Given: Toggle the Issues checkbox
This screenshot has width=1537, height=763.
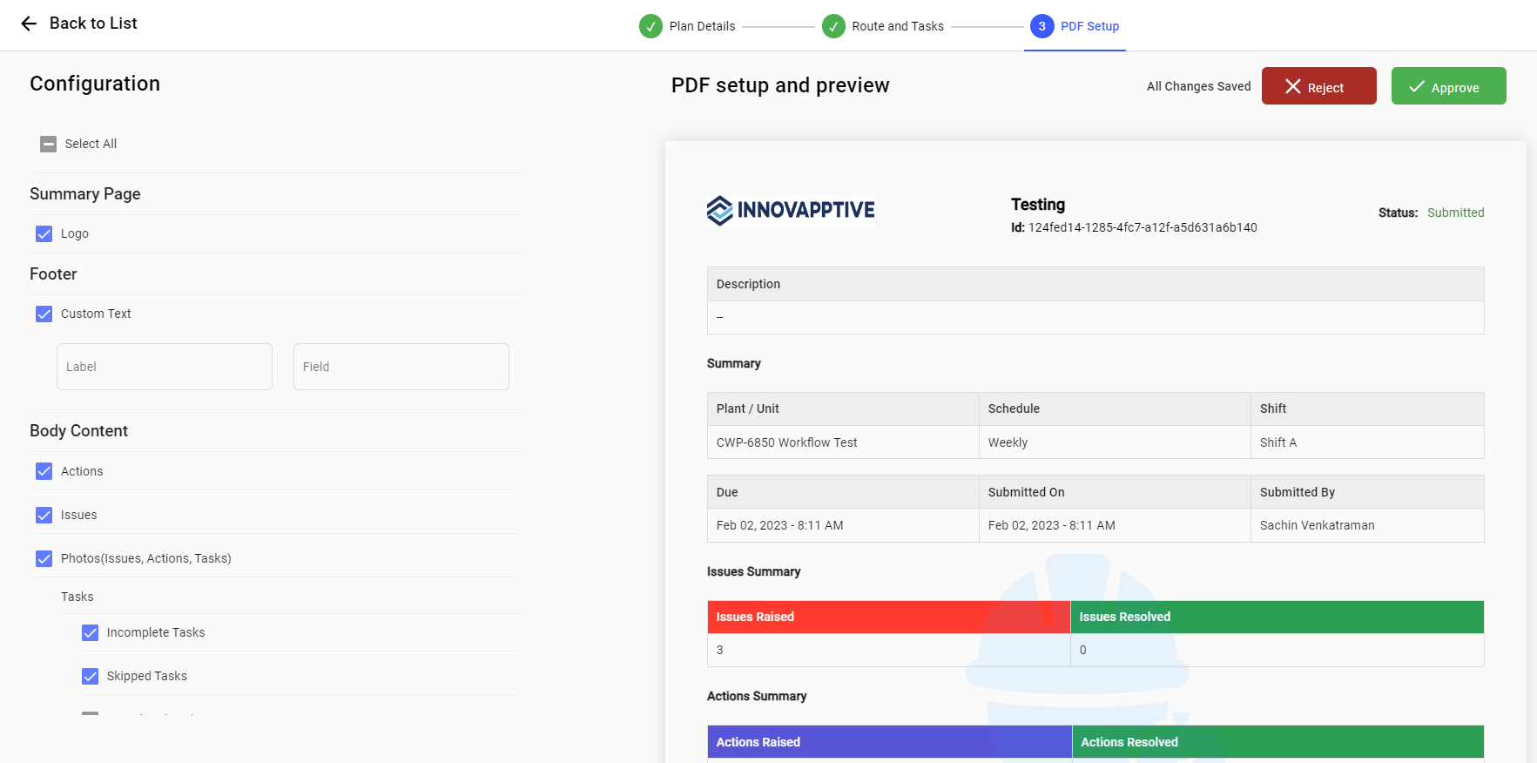Looking at the screenshot, I should click(44, 515).
